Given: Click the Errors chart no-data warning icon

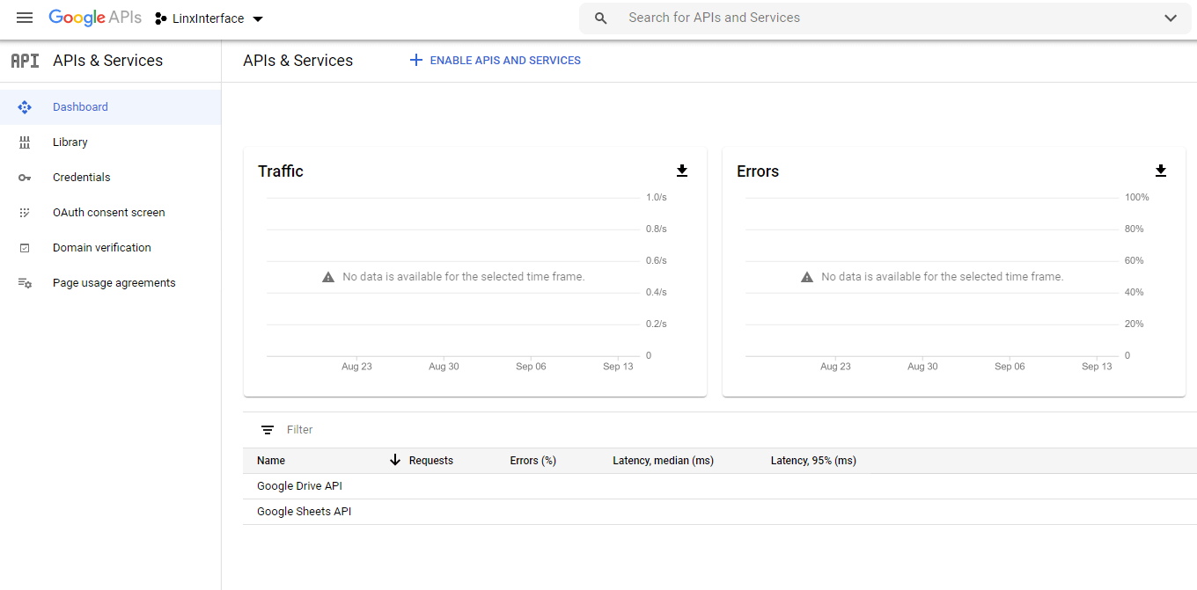Looking at the screenshot, I should 807,277.
